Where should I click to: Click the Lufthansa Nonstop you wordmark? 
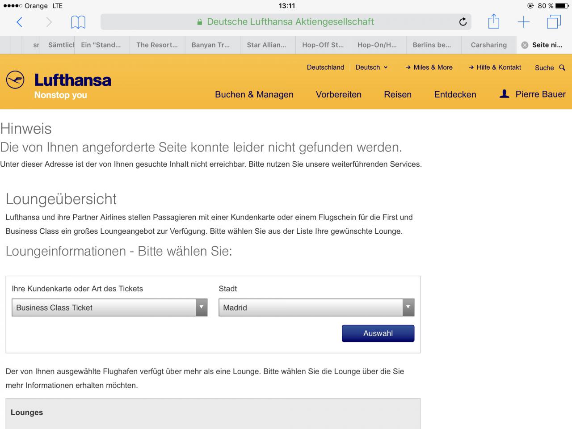tap(73, 86)
